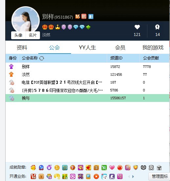The height and width of the screenshot is (181, 170).
Task: Click the 淡然 signature under the level icons
Action: [46, 35]
